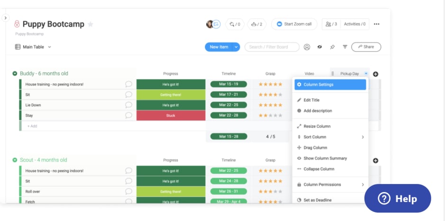Open Activities log
The width and height of the screenshot is (445, 221).
pos(355,24)
